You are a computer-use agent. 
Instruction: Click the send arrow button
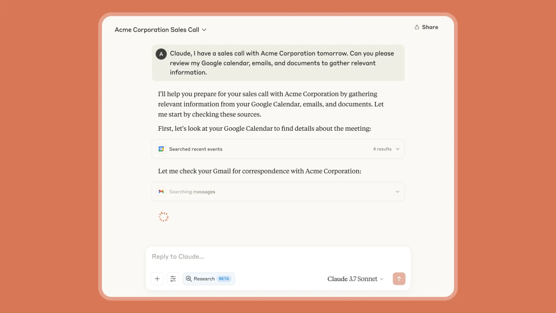(399, 279)
